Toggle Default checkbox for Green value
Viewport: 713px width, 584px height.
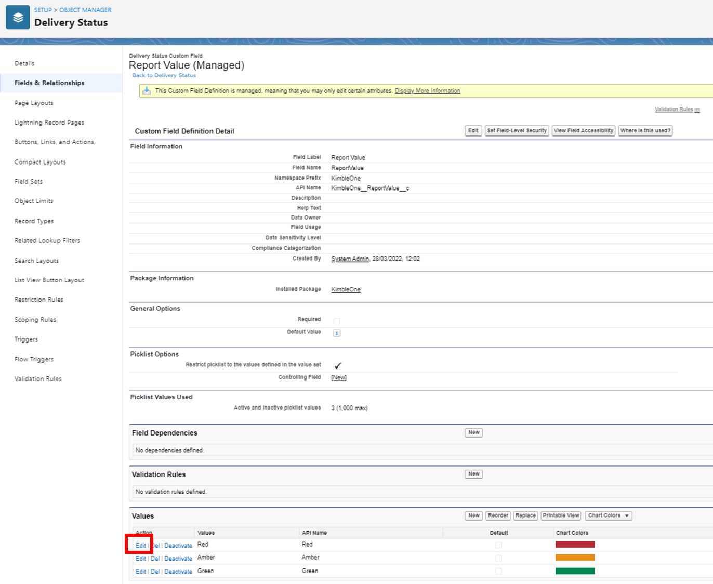498,571
